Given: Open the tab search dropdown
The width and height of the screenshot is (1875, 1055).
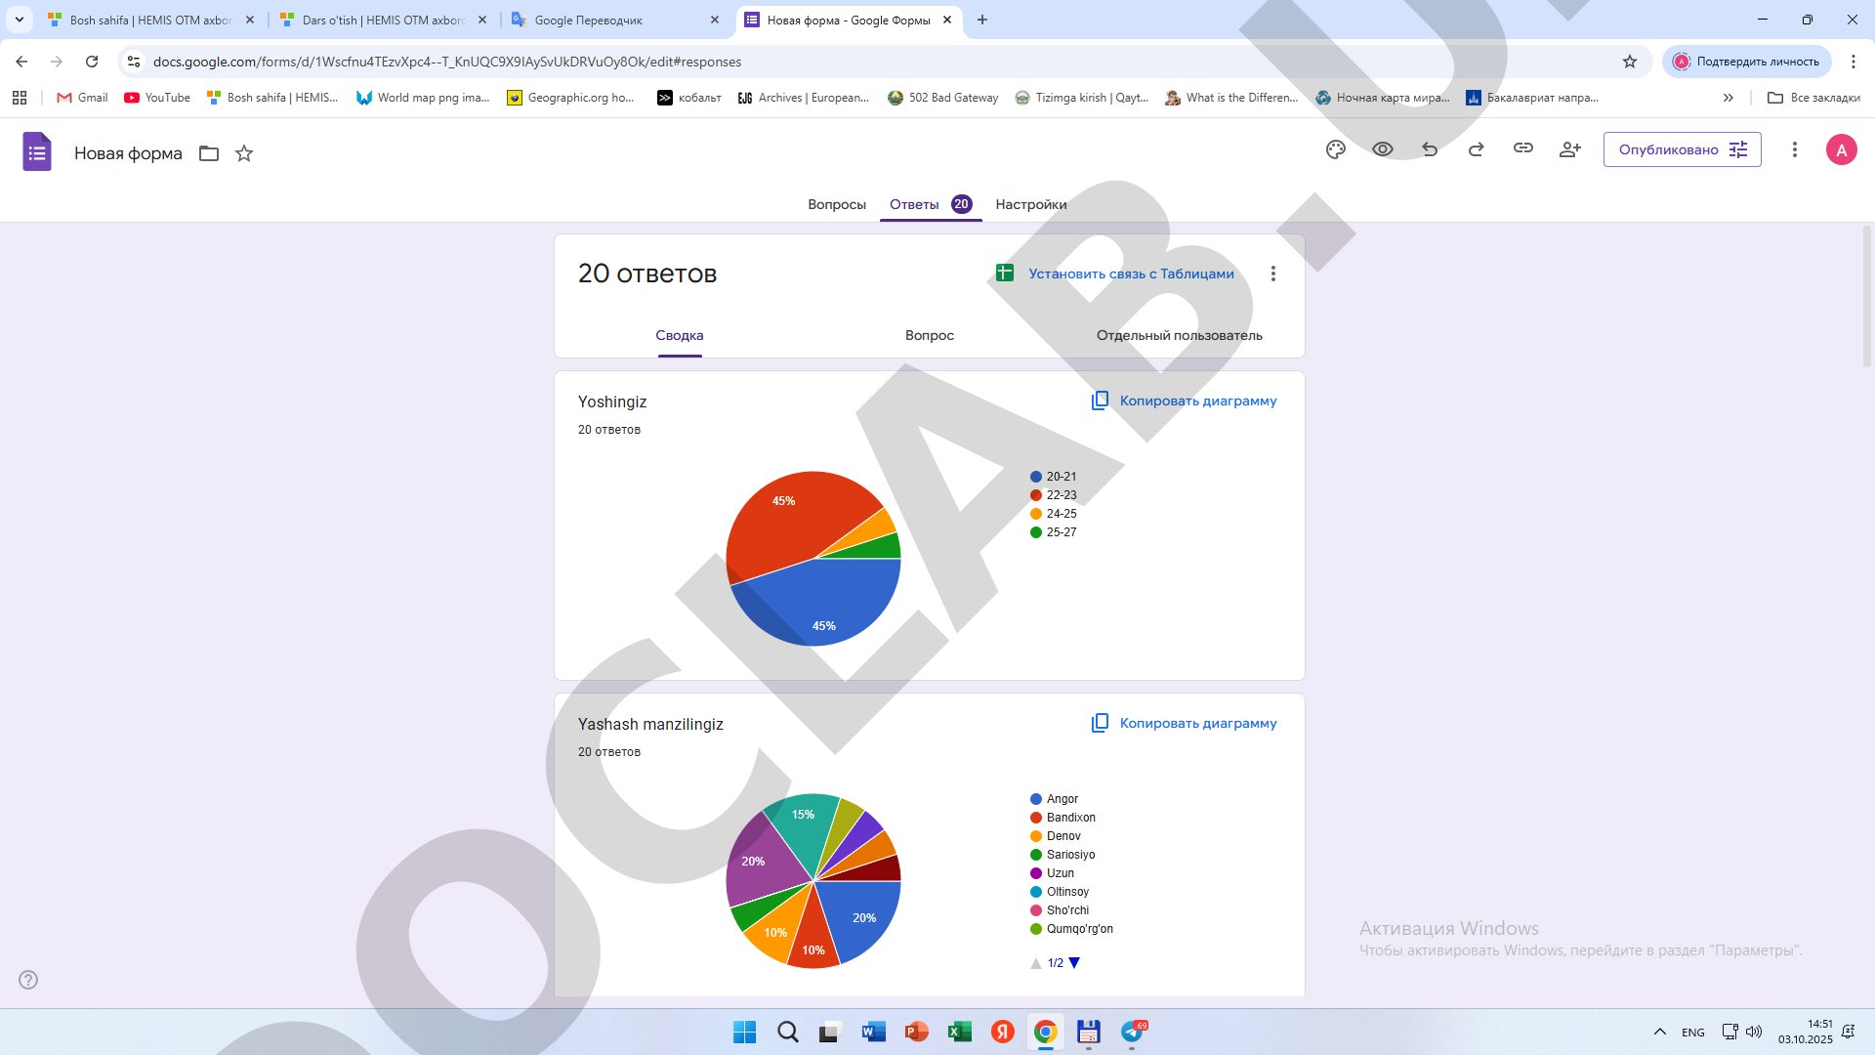Looking at the screenshot, I should coord(20,20).
